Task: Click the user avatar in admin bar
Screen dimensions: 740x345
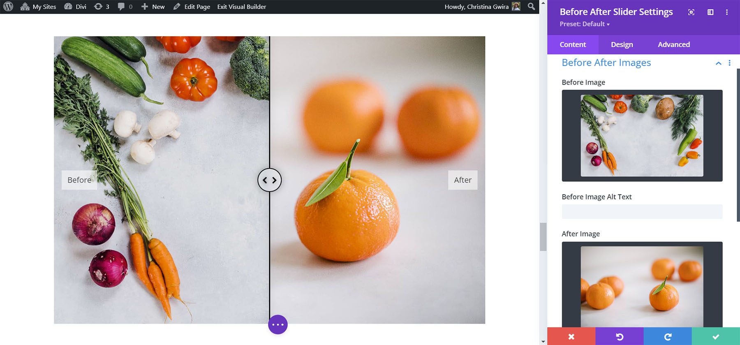Action: coord(516,7)
